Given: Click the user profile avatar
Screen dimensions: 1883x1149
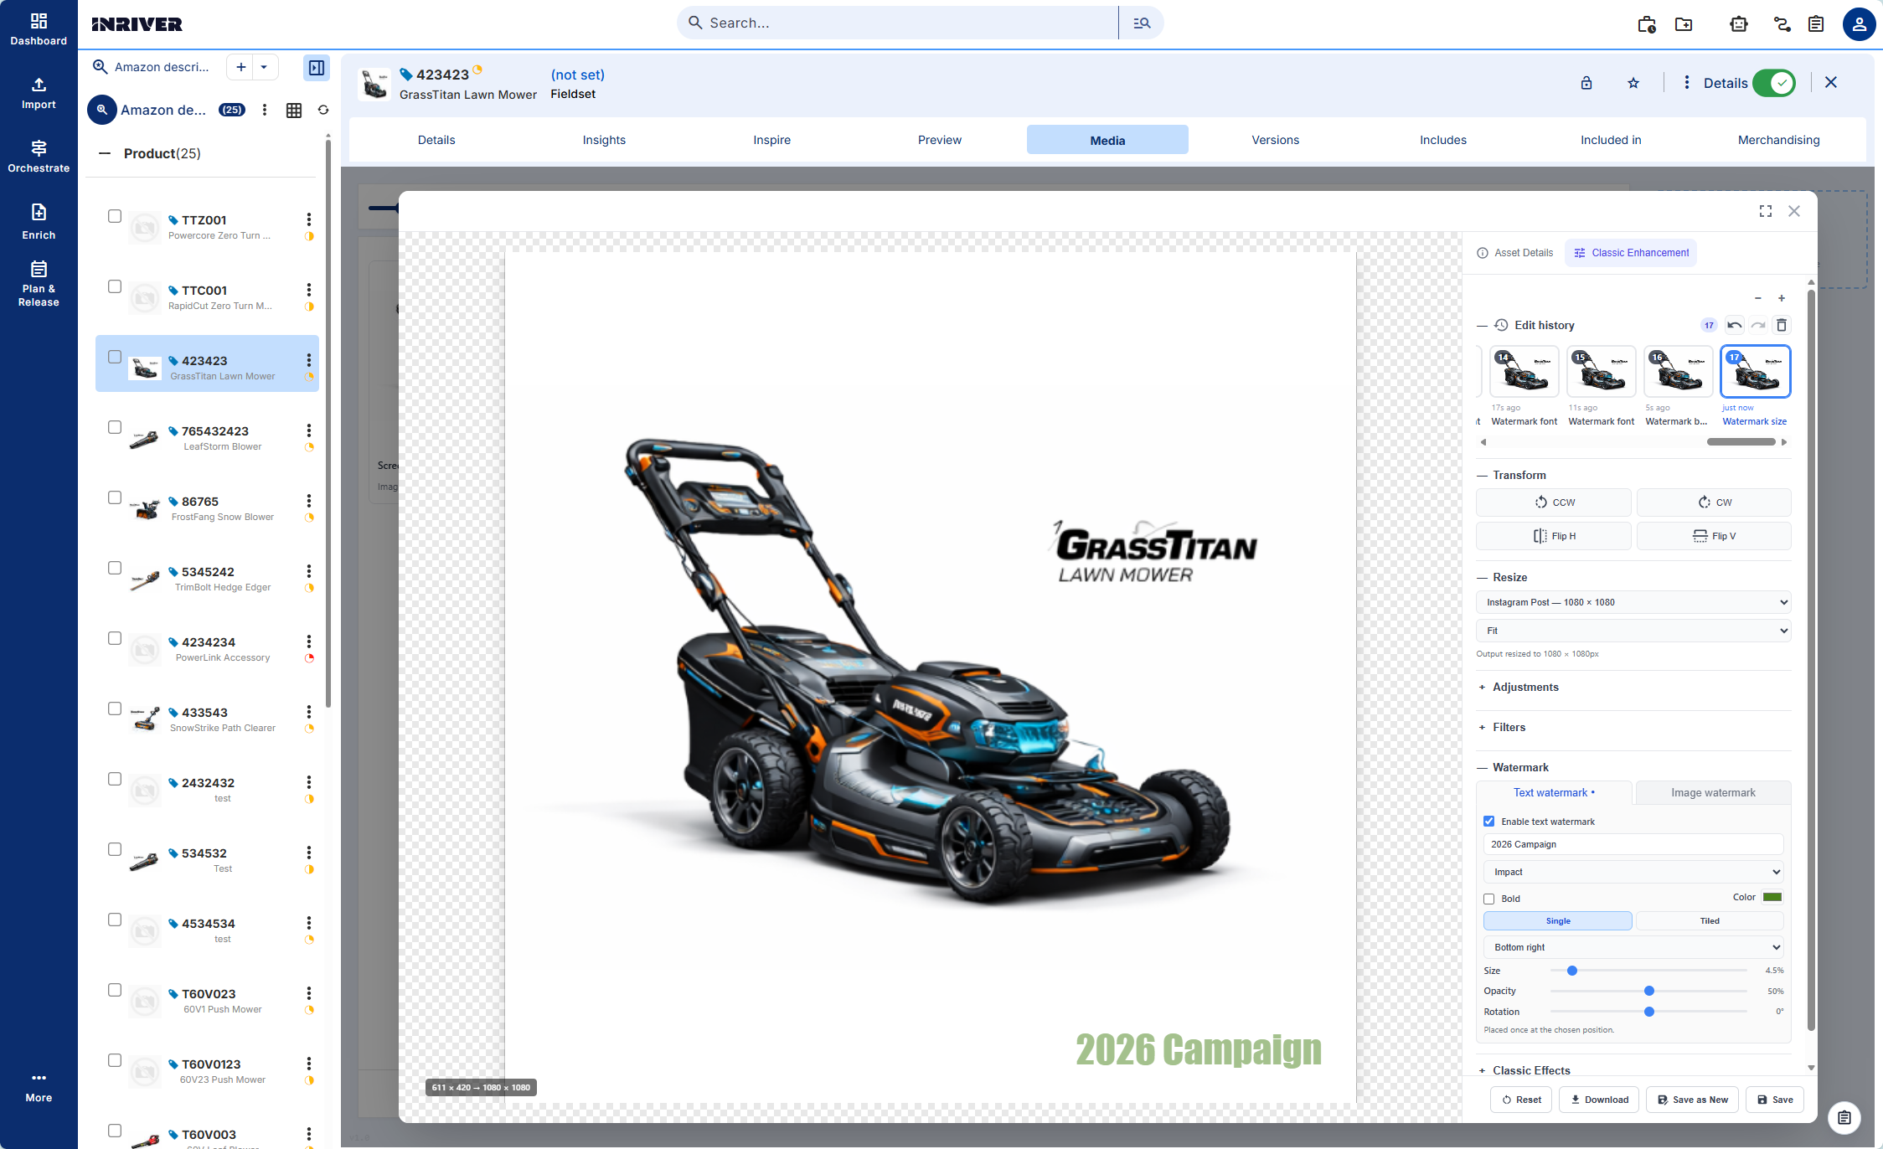Looking at the screenshot, I should click(x=1859, y=23).
